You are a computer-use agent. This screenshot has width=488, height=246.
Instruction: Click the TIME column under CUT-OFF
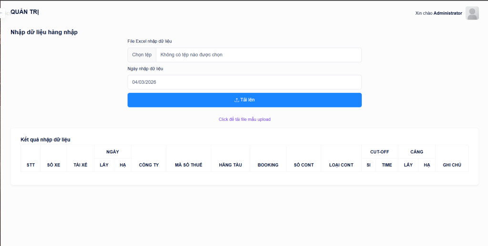386,165
